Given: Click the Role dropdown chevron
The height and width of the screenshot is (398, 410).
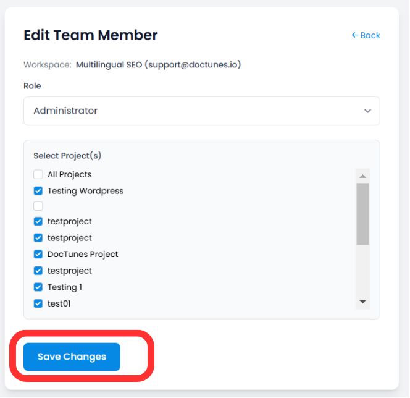Looking at the screenshot, I should click(x=367, y=111).
